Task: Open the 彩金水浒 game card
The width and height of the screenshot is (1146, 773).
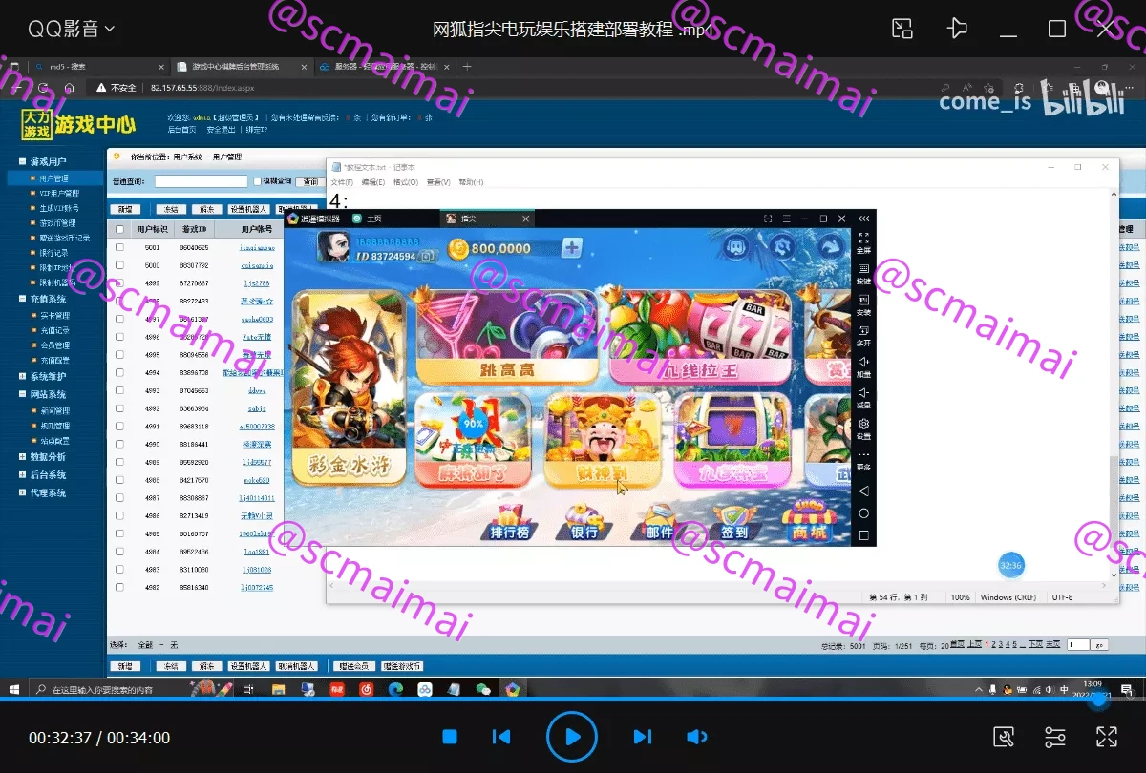Action: (349, 387)
